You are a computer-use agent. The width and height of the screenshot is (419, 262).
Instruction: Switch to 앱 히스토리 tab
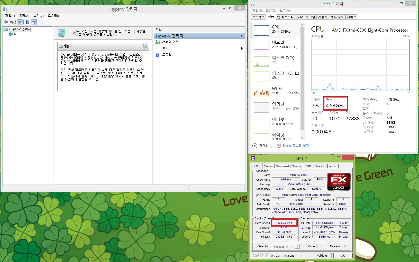(x=285, y=17)
